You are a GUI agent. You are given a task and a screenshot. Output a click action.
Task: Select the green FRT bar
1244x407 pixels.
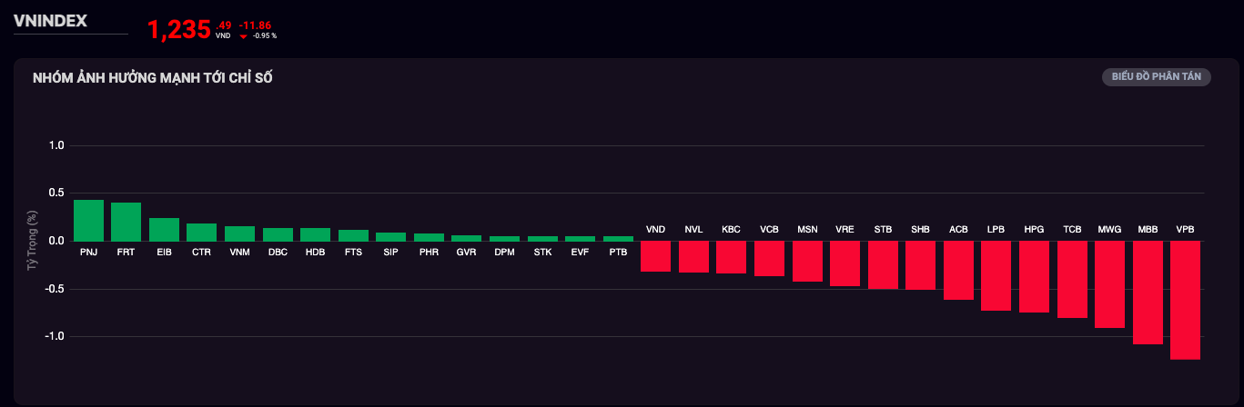(126, 222)
